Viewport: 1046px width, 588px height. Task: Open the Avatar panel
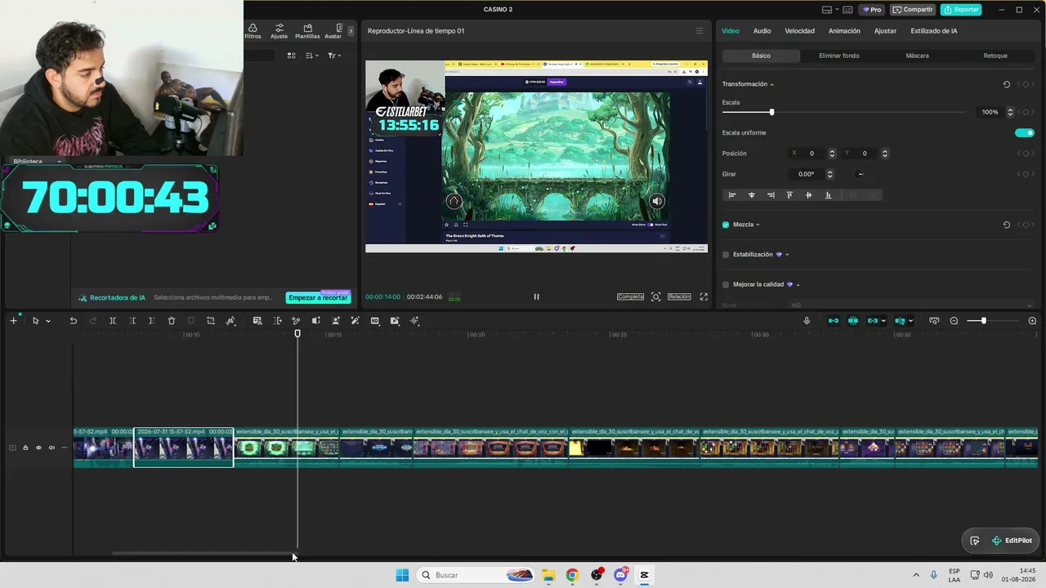(x=333, y=31)
